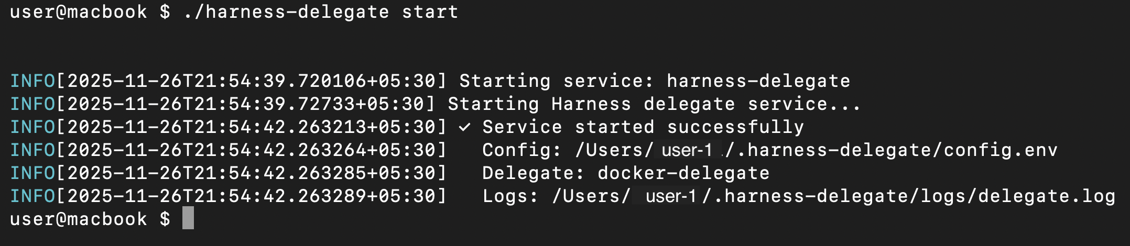Click the ./harness-delegate start command text
This screenshot has width=1130, height=246.
pyautogui.click(x=321, y=12)
